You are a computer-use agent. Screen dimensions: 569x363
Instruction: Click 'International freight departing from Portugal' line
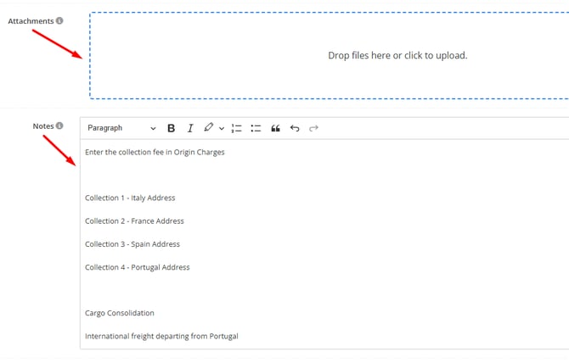point(161,336)
